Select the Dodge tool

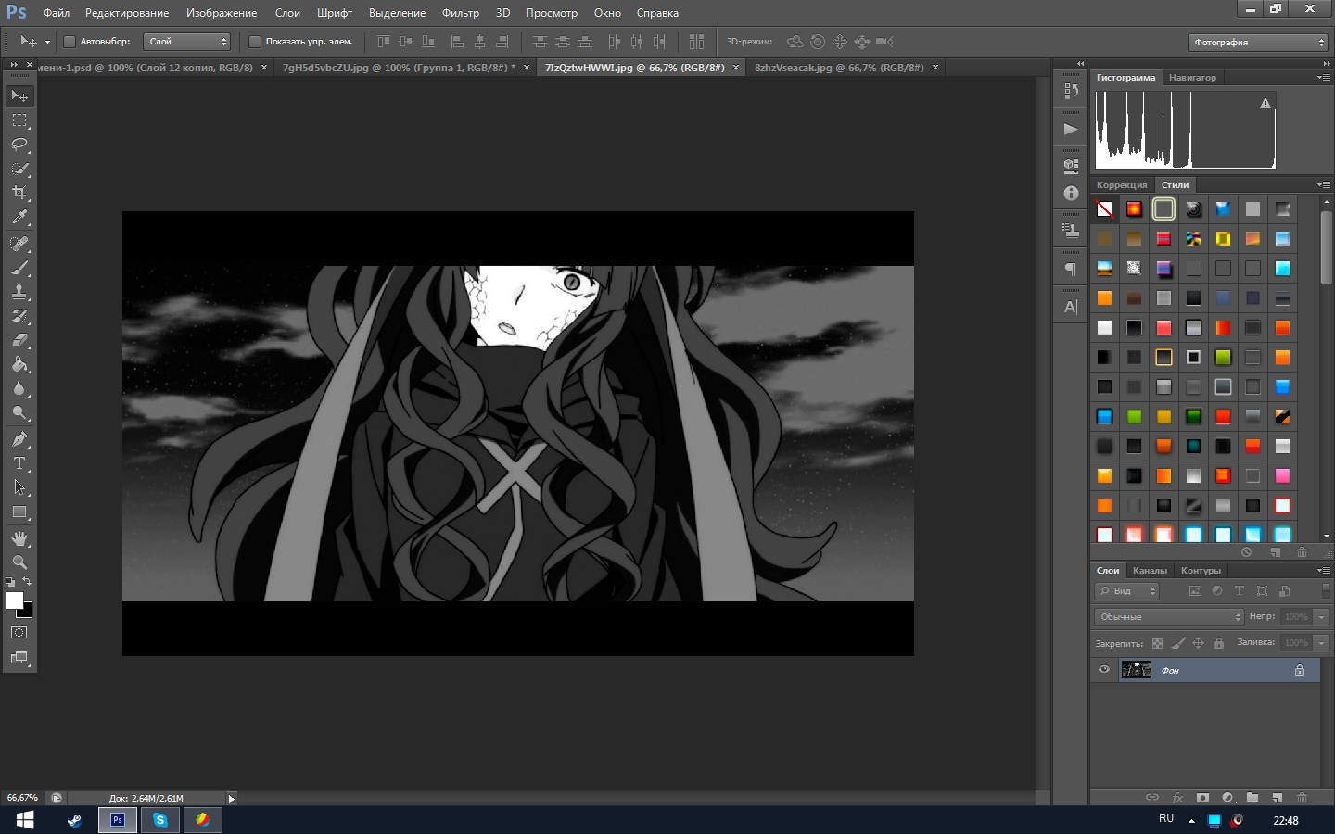(x=19, y=412)
